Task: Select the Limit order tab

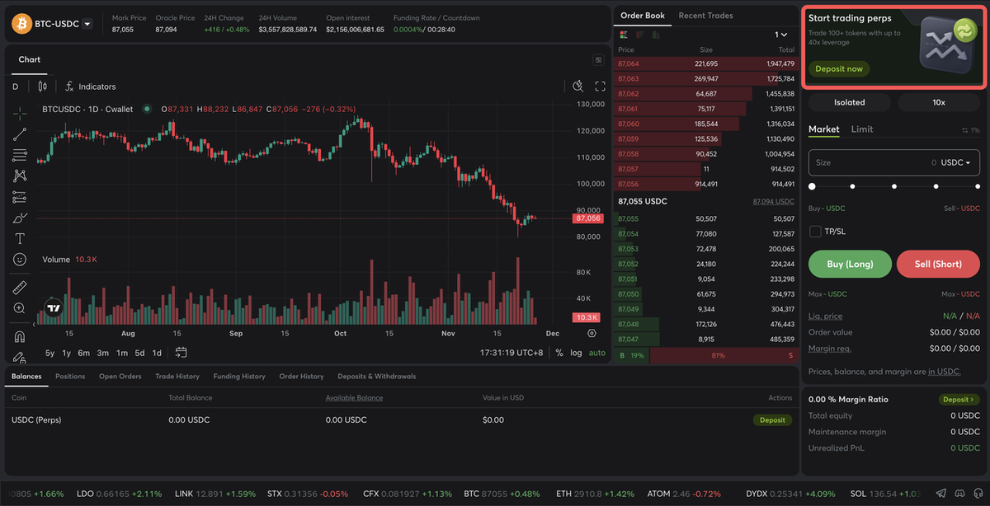Action: coord(862,129)
